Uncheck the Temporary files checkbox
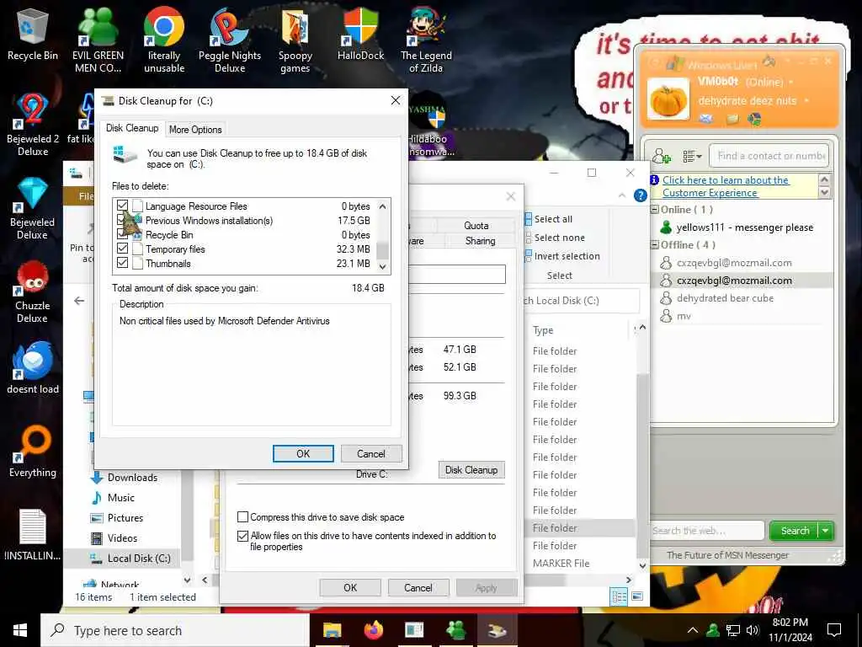This screenshot has width=862, height=647. click(x=123, y=249)
